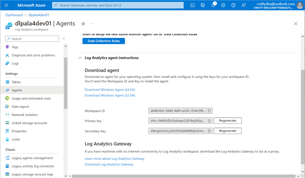The height and width of the screenshot is (178, 305).
Task: Copy the Secondary key value
Action: point(209,131)
